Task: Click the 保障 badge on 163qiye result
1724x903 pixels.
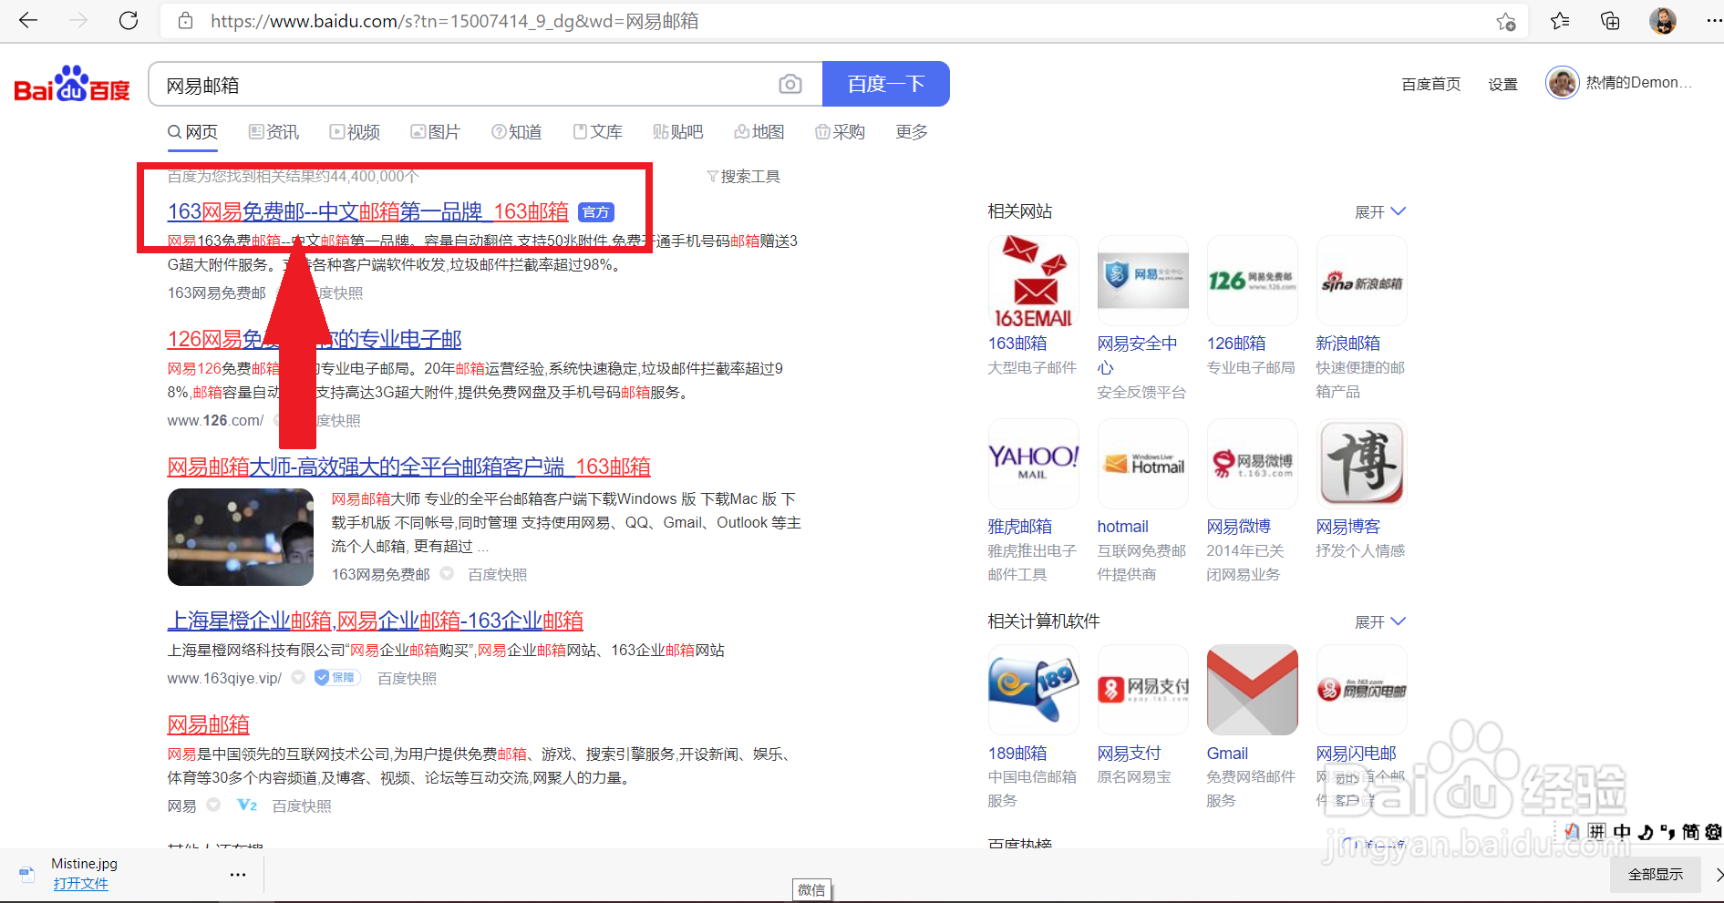Action: tap(337, 678)
